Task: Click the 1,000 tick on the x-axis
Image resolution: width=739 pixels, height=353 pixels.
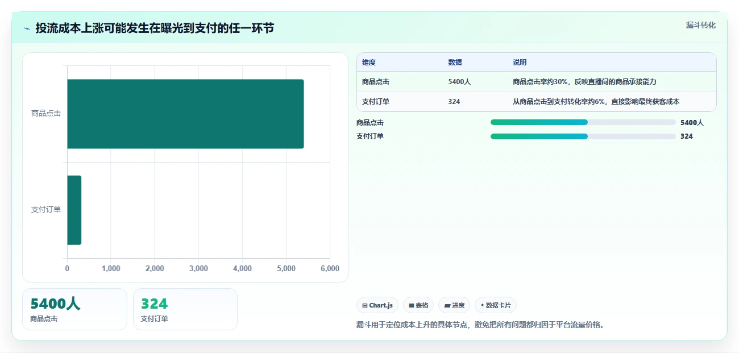Action: (x=111, y=269)
